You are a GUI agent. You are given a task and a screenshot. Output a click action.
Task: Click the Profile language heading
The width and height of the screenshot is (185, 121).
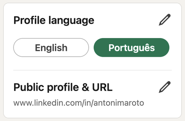54,21
